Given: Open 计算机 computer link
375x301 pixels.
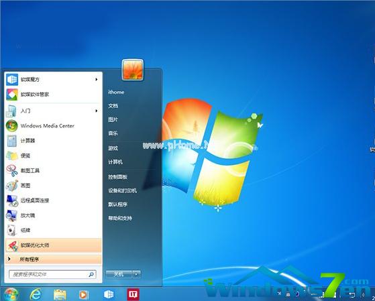Looking at the screenshot, I should coord(115,162).
